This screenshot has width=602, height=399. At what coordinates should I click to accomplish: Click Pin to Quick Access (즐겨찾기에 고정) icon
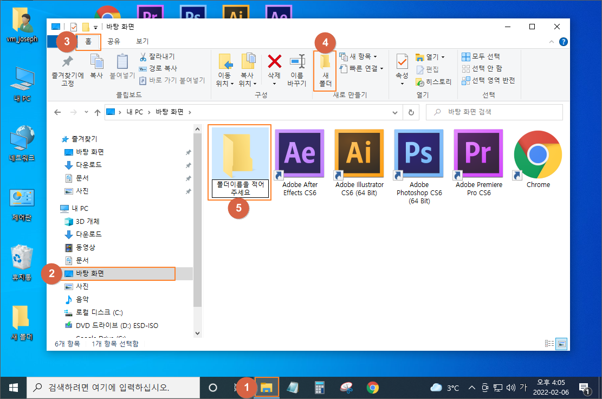coord(68,61)
